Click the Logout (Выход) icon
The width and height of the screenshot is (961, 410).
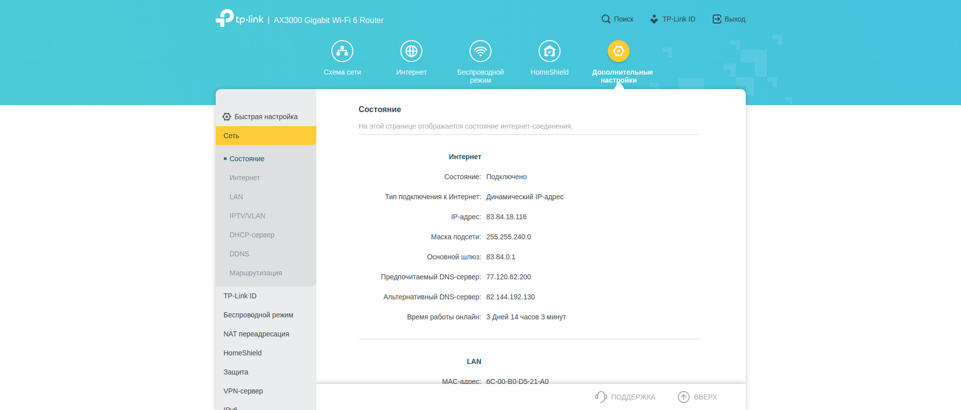click(717, 19)
